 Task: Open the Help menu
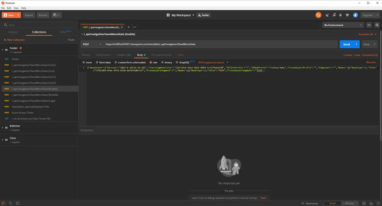tap(24, 8)
